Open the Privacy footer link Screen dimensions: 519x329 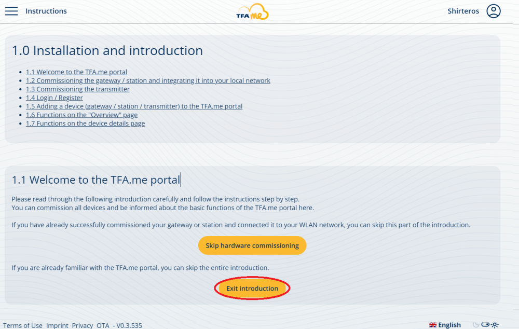pos(82,325)
